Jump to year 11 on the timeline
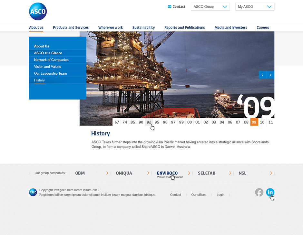Screen dimensions: 303x235 (271, 122)
